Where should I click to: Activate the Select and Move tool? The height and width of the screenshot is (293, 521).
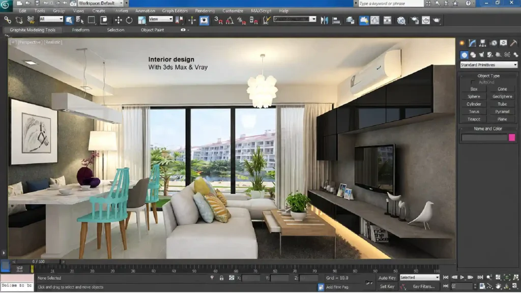(x=118, y=20)
